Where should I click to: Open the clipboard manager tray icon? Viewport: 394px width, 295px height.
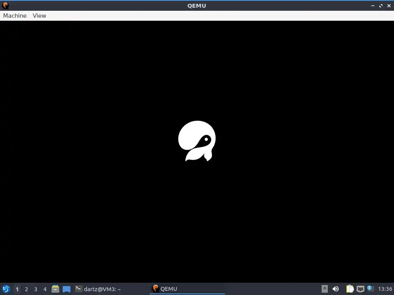tap(350, 289)
